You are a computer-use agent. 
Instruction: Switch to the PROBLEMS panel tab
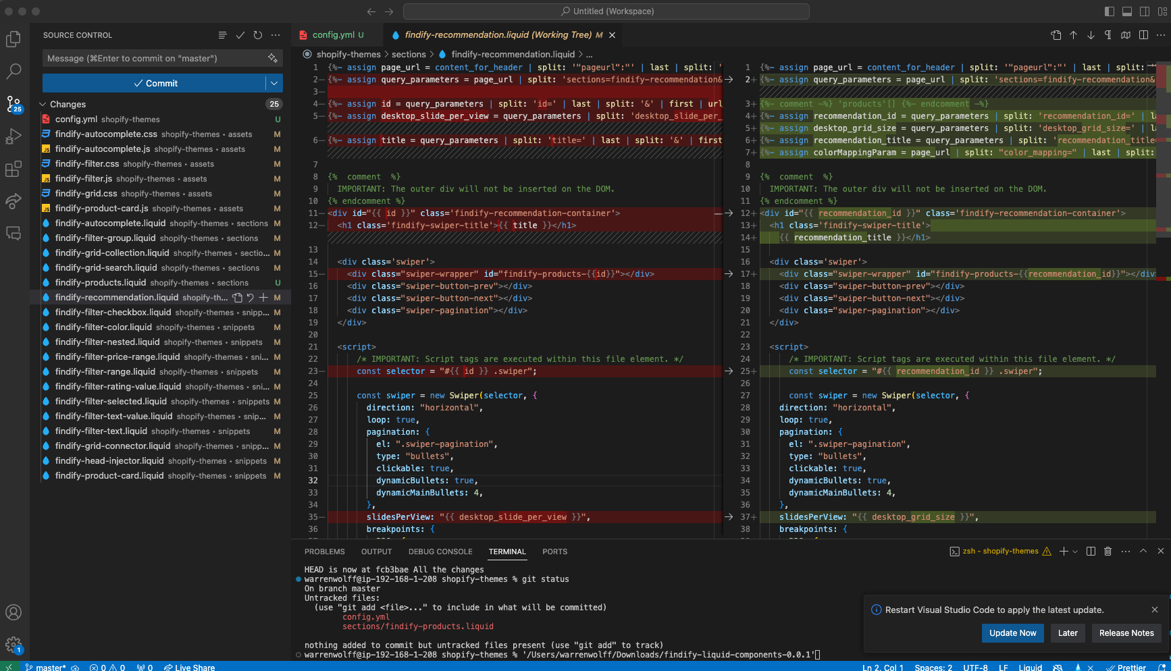pos(324,552)
